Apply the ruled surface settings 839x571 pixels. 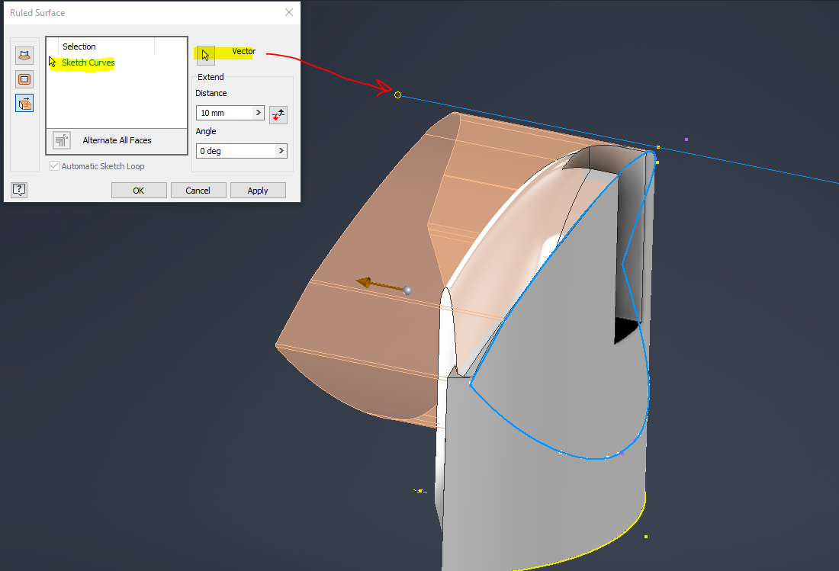coord(258,190)
